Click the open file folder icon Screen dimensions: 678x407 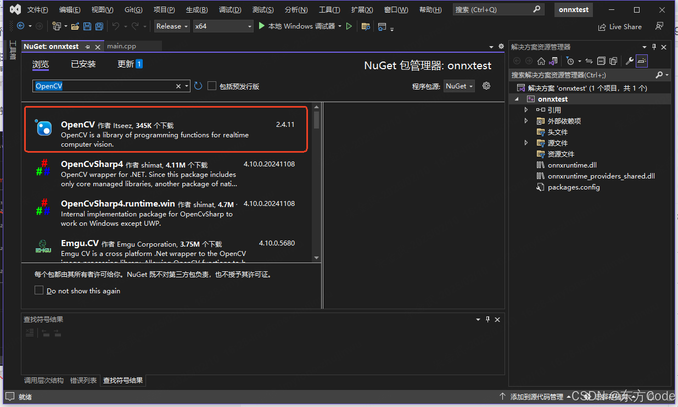point(75,26)
